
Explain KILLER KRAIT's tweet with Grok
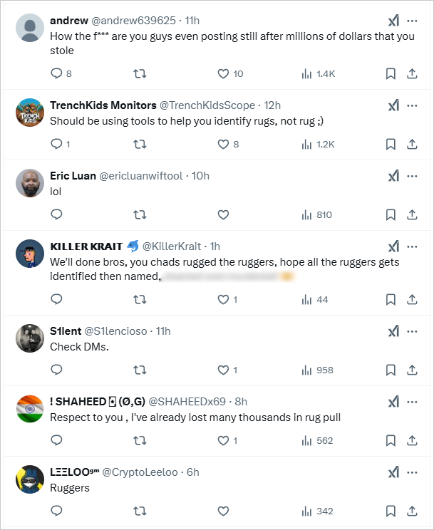(x=393, y=246)
